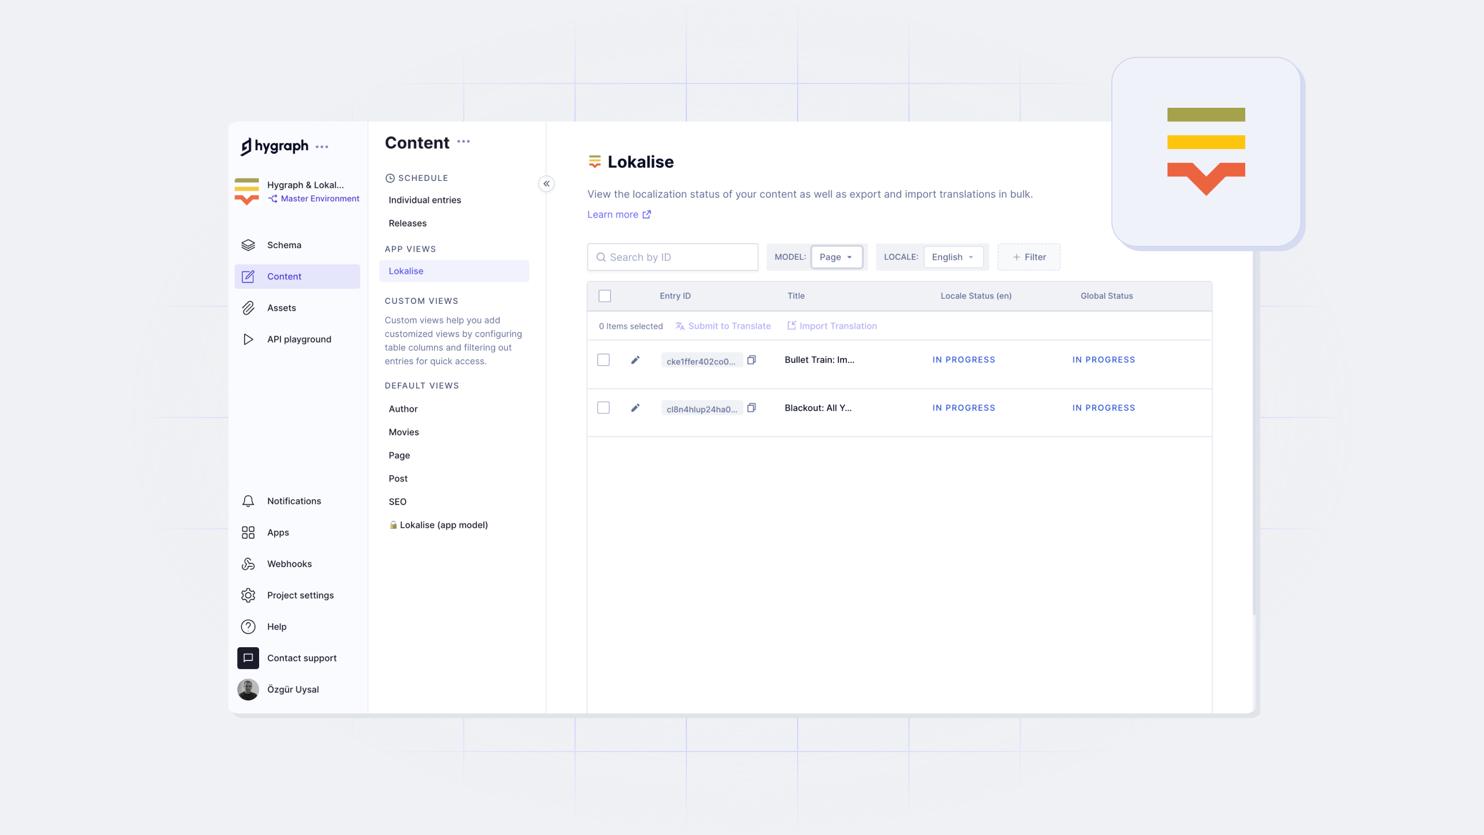This screenshot has height=835, width=1484.
Task: Click the Project settings gear icon
Action: (248, 595)
